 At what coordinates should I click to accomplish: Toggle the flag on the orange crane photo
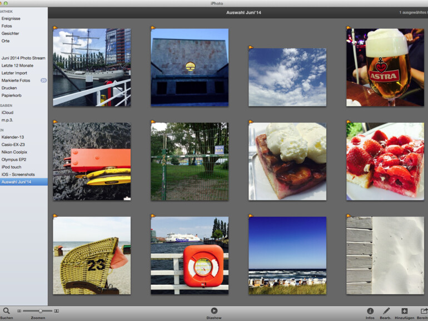pos(55,122)
